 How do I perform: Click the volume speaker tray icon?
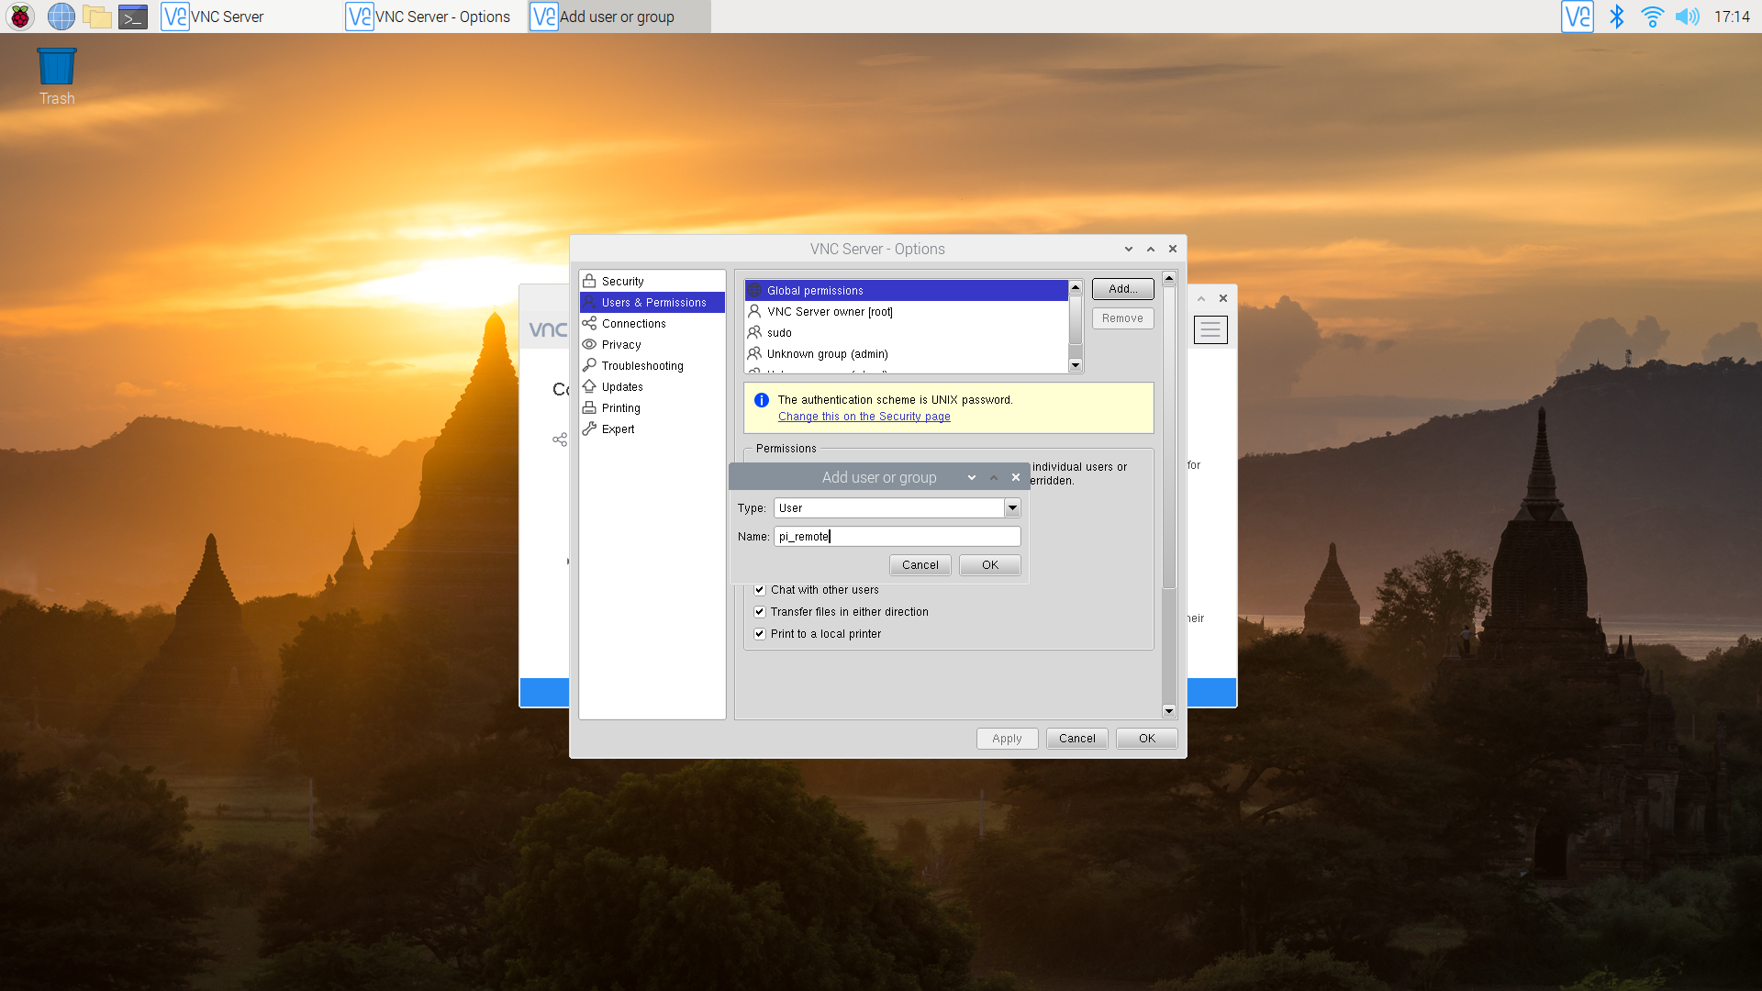[1687, 17]
